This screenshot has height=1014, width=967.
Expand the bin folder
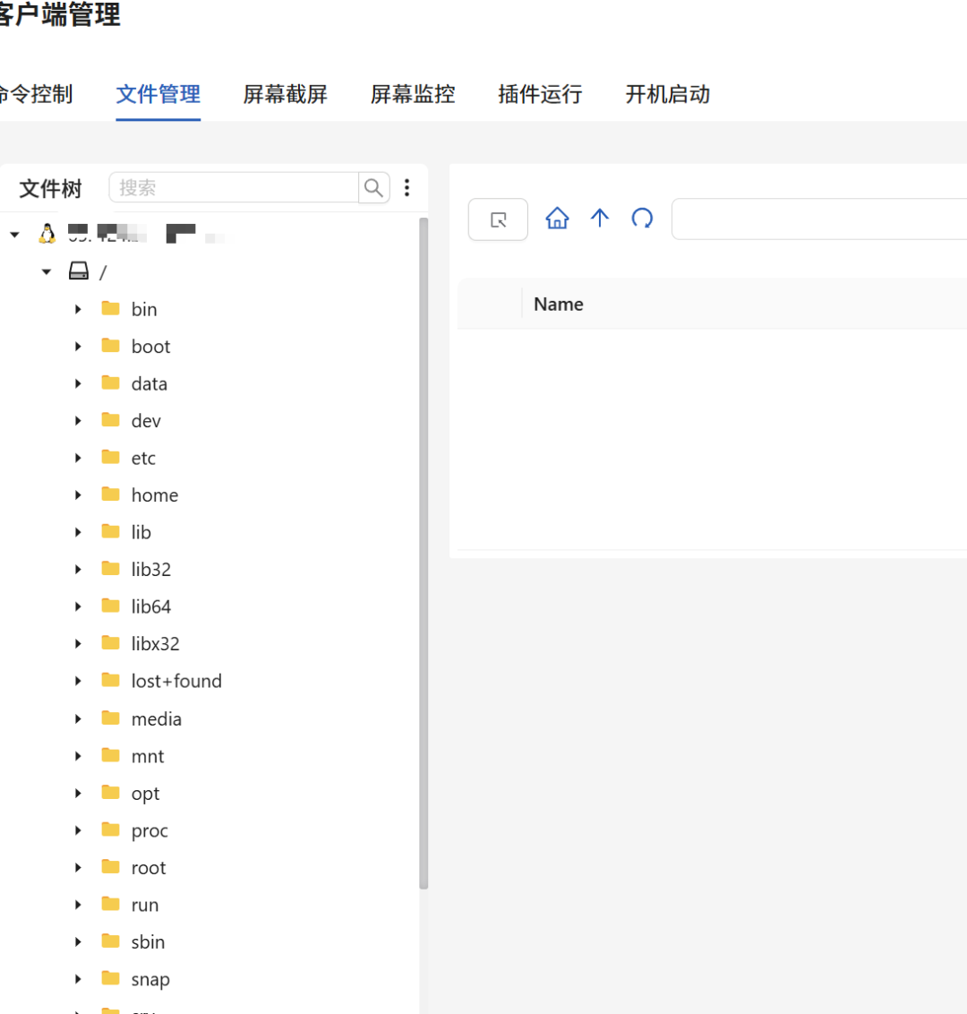[78, 309]
